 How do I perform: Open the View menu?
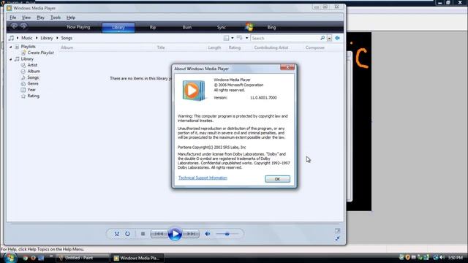tap(26, 18)
